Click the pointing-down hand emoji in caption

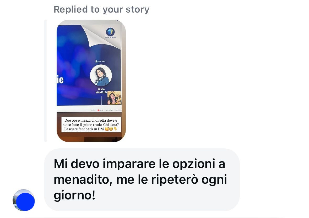click(x=116, y=129)
